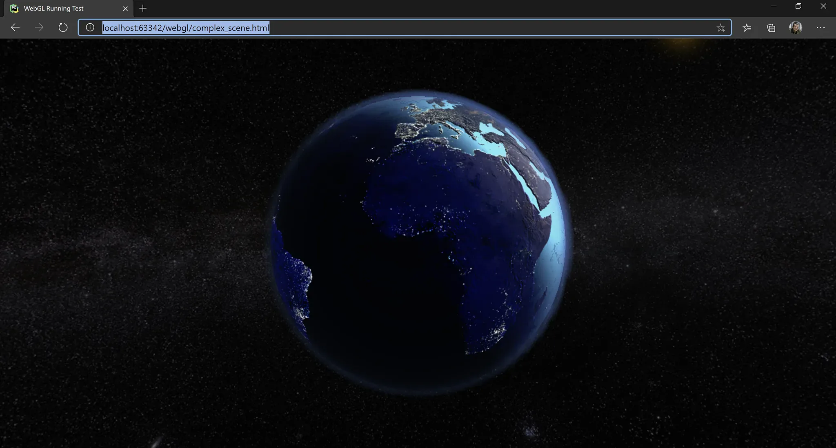Close the WebGL Running Test tab

click(x=125, y=9)
